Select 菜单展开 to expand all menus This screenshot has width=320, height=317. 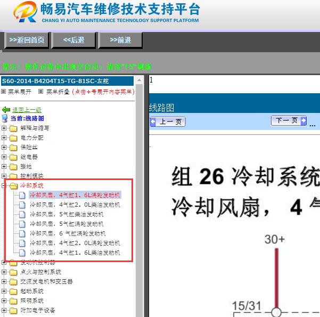20,92
